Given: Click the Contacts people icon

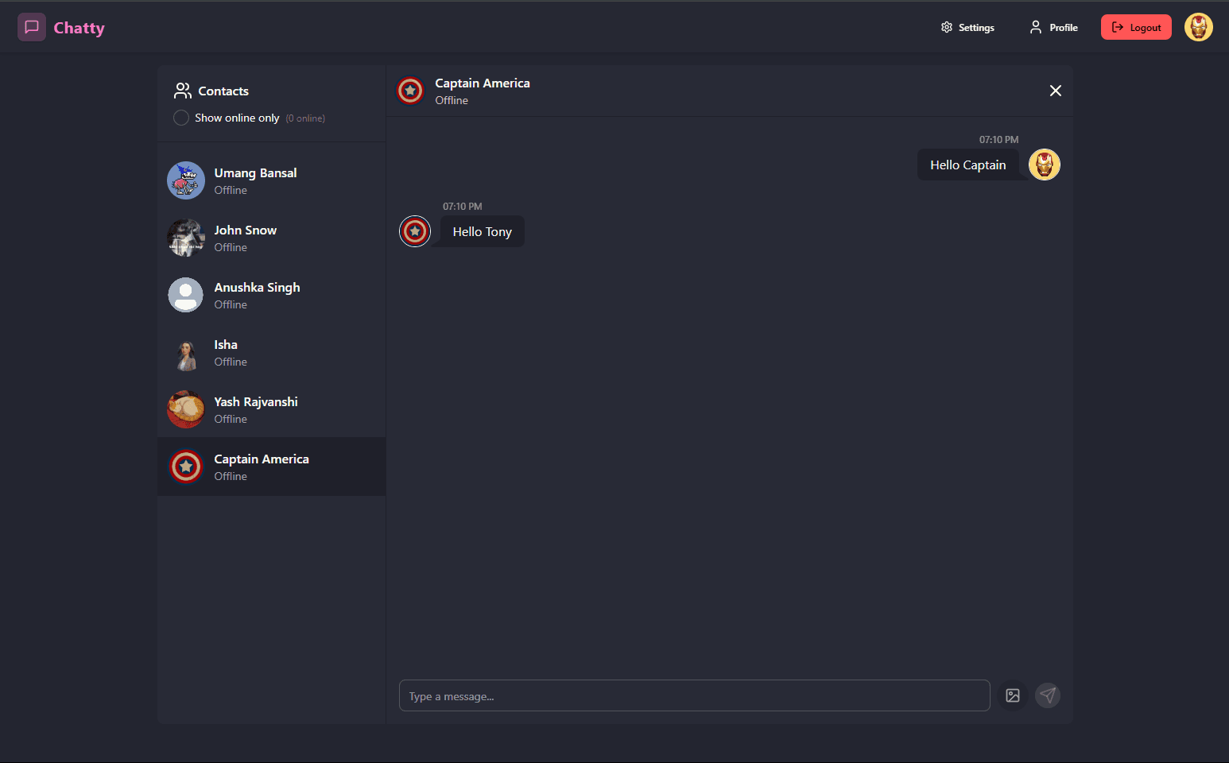Looking at the screenshot, I should (x=183, y=91).
